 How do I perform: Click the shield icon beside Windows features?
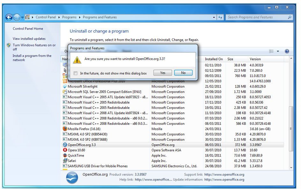[x=9, y=45]
